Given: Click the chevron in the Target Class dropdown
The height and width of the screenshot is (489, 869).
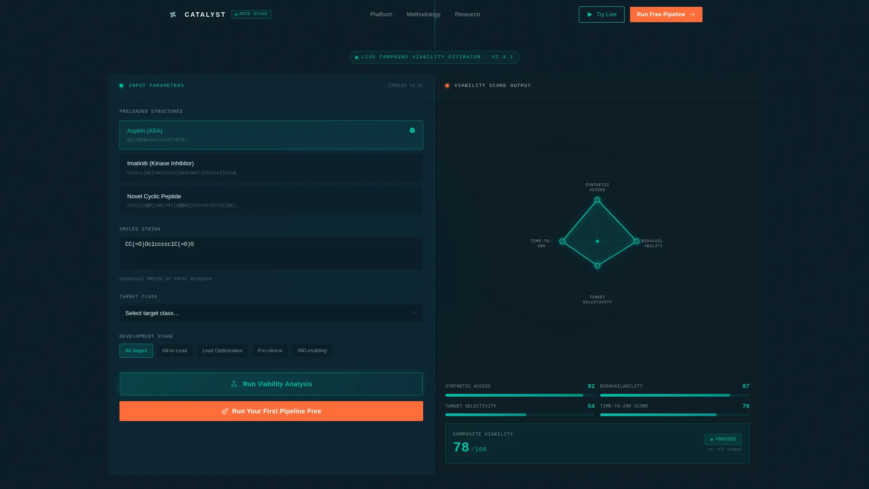Looking at the screenshot, I should pos(415,313).
